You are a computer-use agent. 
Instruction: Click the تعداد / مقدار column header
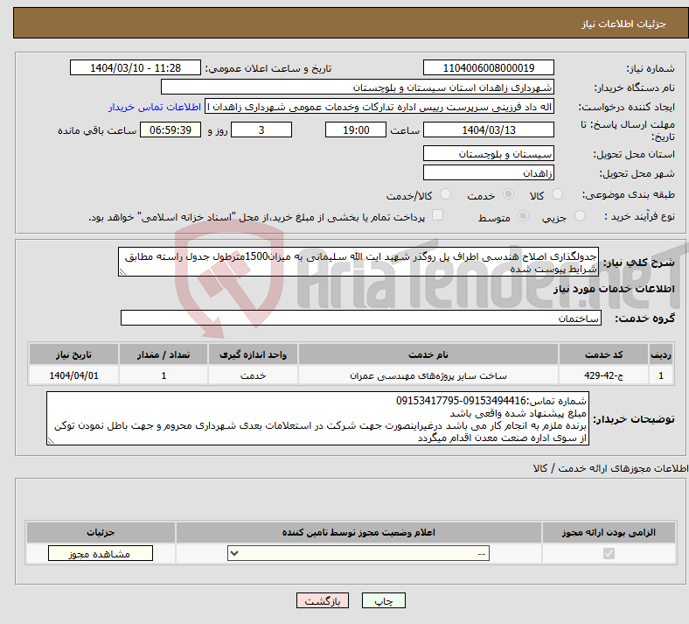[x=164, y=354]
